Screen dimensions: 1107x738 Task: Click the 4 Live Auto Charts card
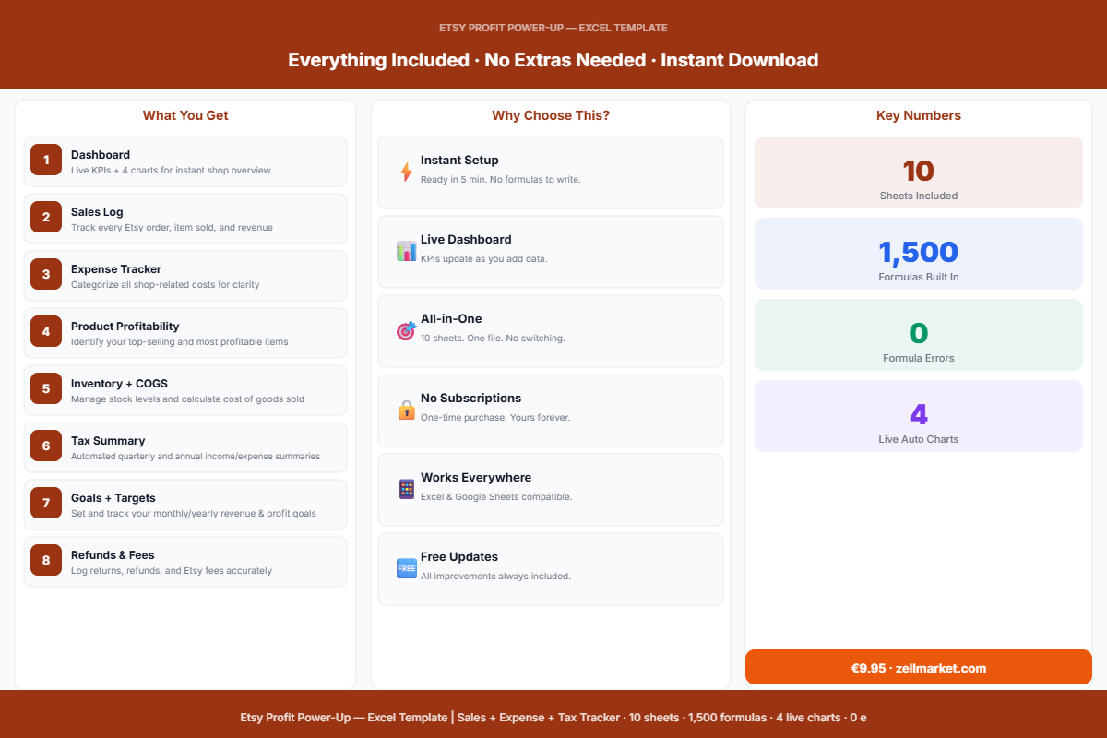click(x=918, y=416)
